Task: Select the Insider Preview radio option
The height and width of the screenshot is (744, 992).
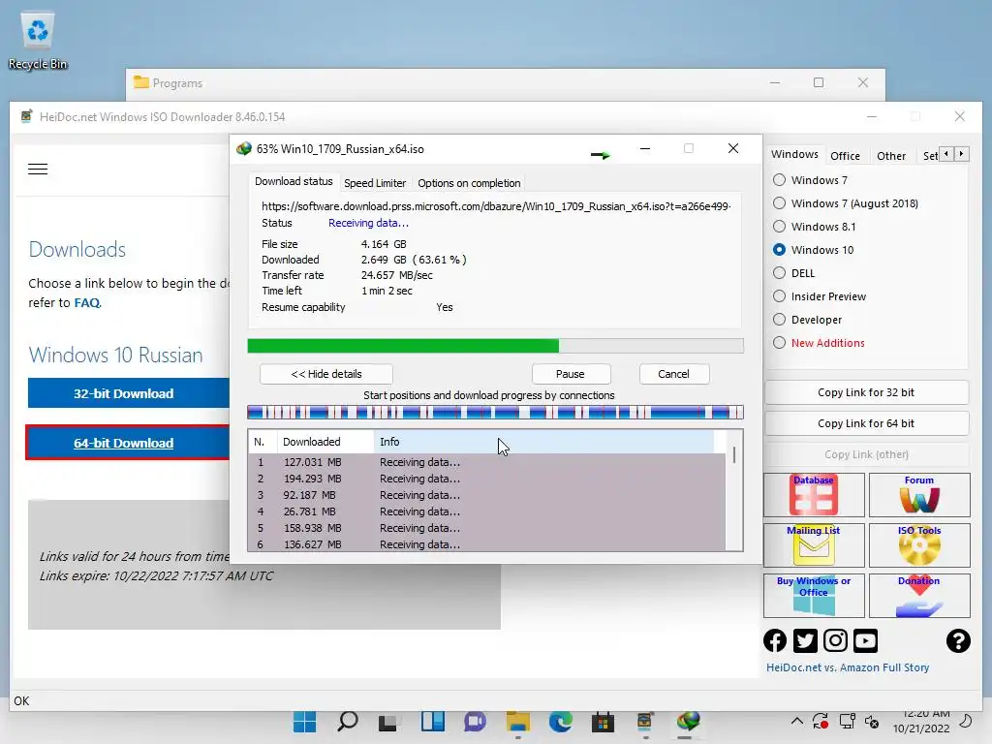Action: click(x=820, y=296)
